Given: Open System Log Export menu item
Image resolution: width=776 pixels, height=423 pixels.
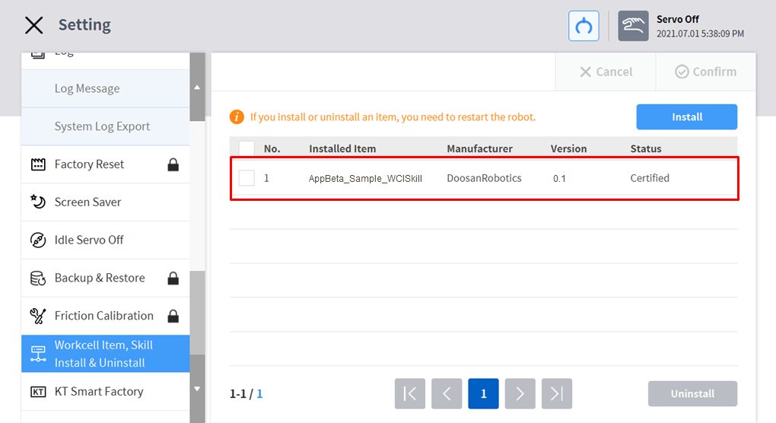Looking at the screenshot, I should click(102, 126).
